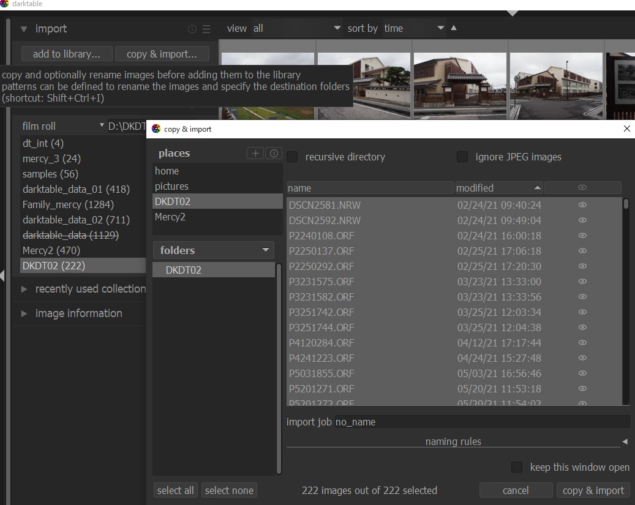Collapse the import module

tap(24, 29)
